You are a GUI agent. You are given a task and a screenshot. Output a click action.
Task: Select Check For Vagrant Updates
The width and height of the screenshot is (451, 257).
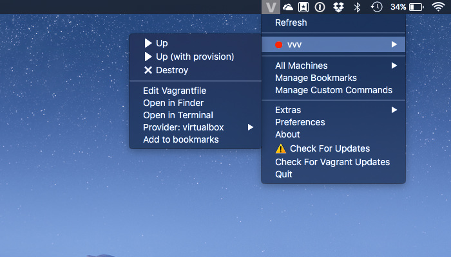coord(334,162)
